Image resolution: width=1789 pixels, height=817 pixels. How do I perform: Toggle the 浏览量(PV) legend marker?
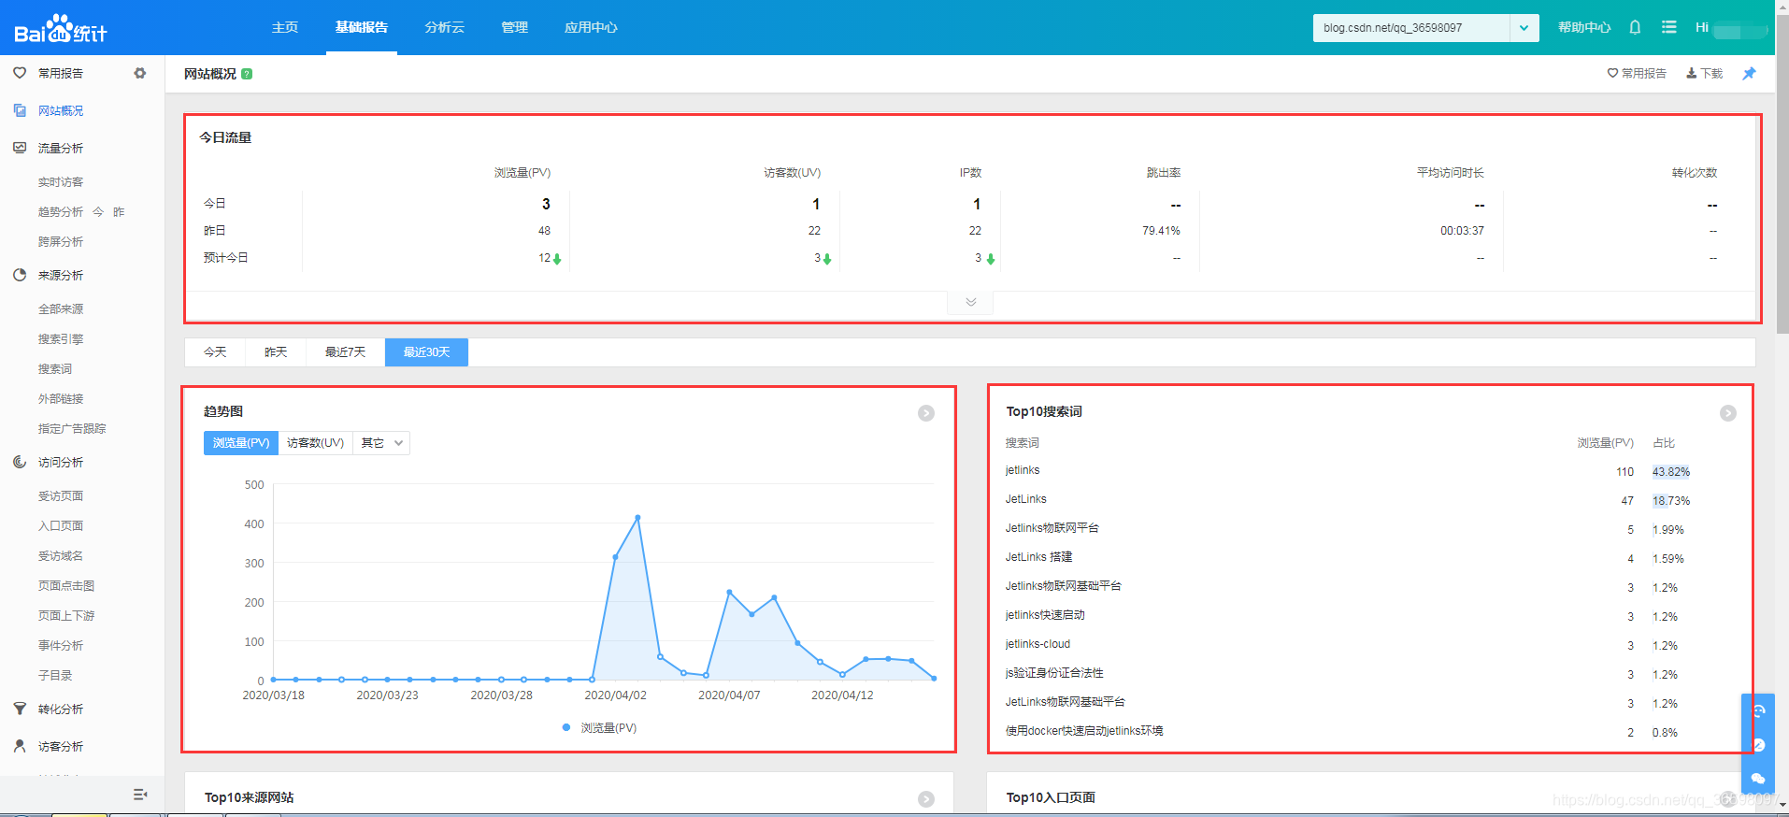coord(566,727)
